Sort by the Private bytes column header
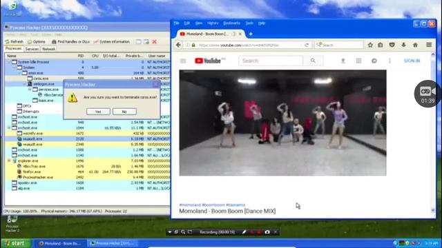 point(134,56)
